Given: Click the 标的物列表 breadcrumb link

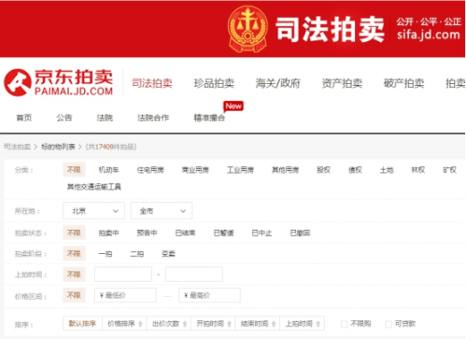Looking at the screenshot, I should pyautogui.click(x=58, y=147).
